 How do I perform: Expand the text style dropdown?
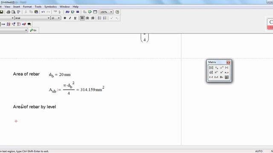click(12, 18)
